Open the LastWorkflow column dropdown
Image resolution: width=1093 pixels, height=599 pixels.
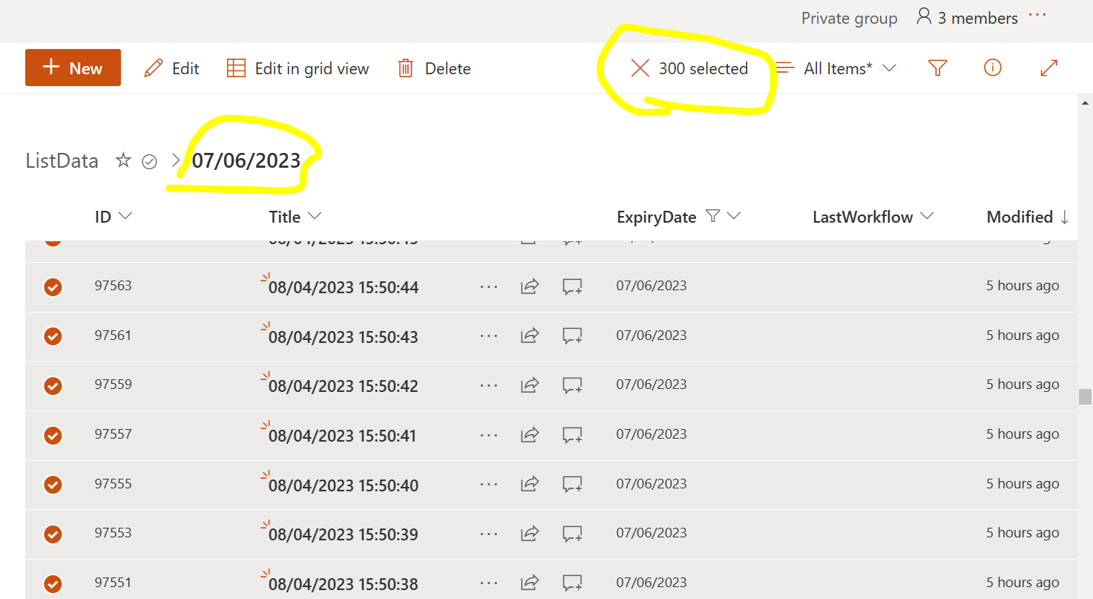click(928, 216)
